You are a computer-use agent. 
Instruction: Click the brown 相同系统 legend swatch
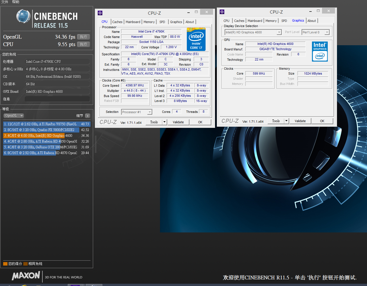(x=25, y=264)
